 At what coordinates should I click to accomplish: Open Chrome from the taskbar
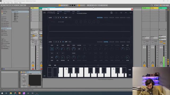pyautogui.click(x=15, y=93)
